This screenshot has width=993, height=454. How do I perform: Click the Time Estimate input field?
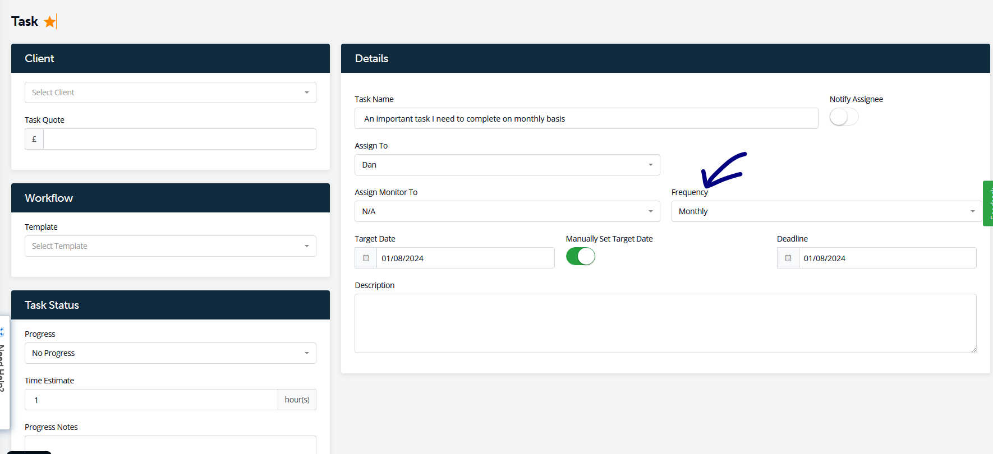pos(151,400)
